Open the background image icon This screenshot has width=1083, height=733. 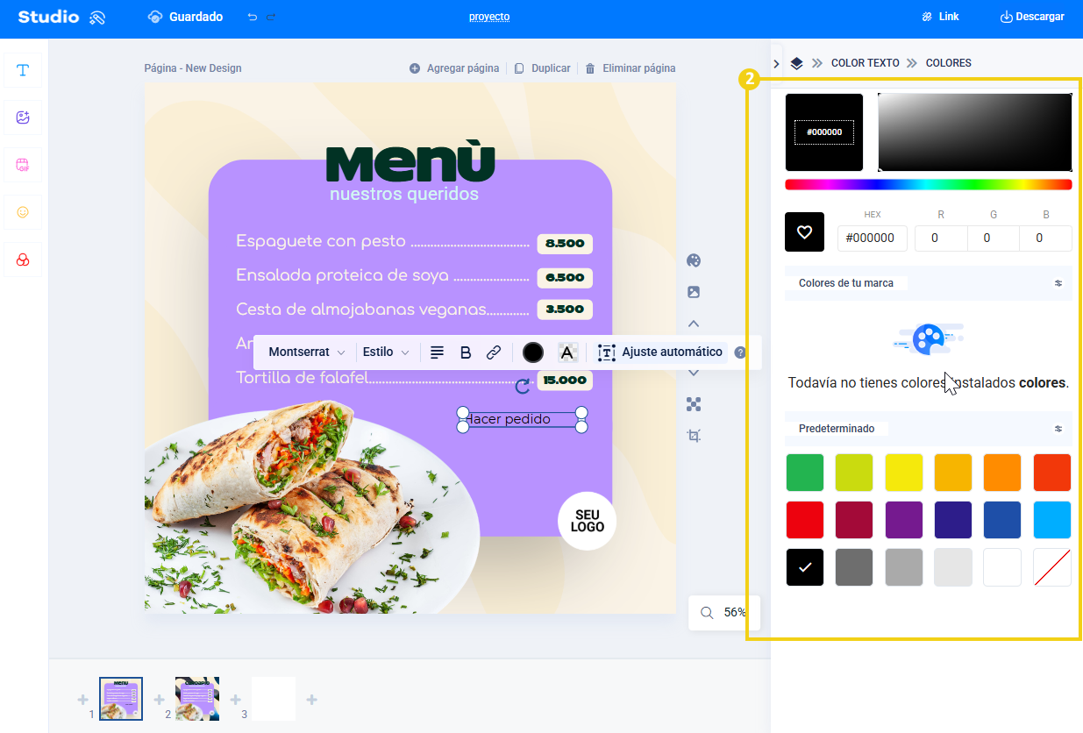tap(694, 292)
